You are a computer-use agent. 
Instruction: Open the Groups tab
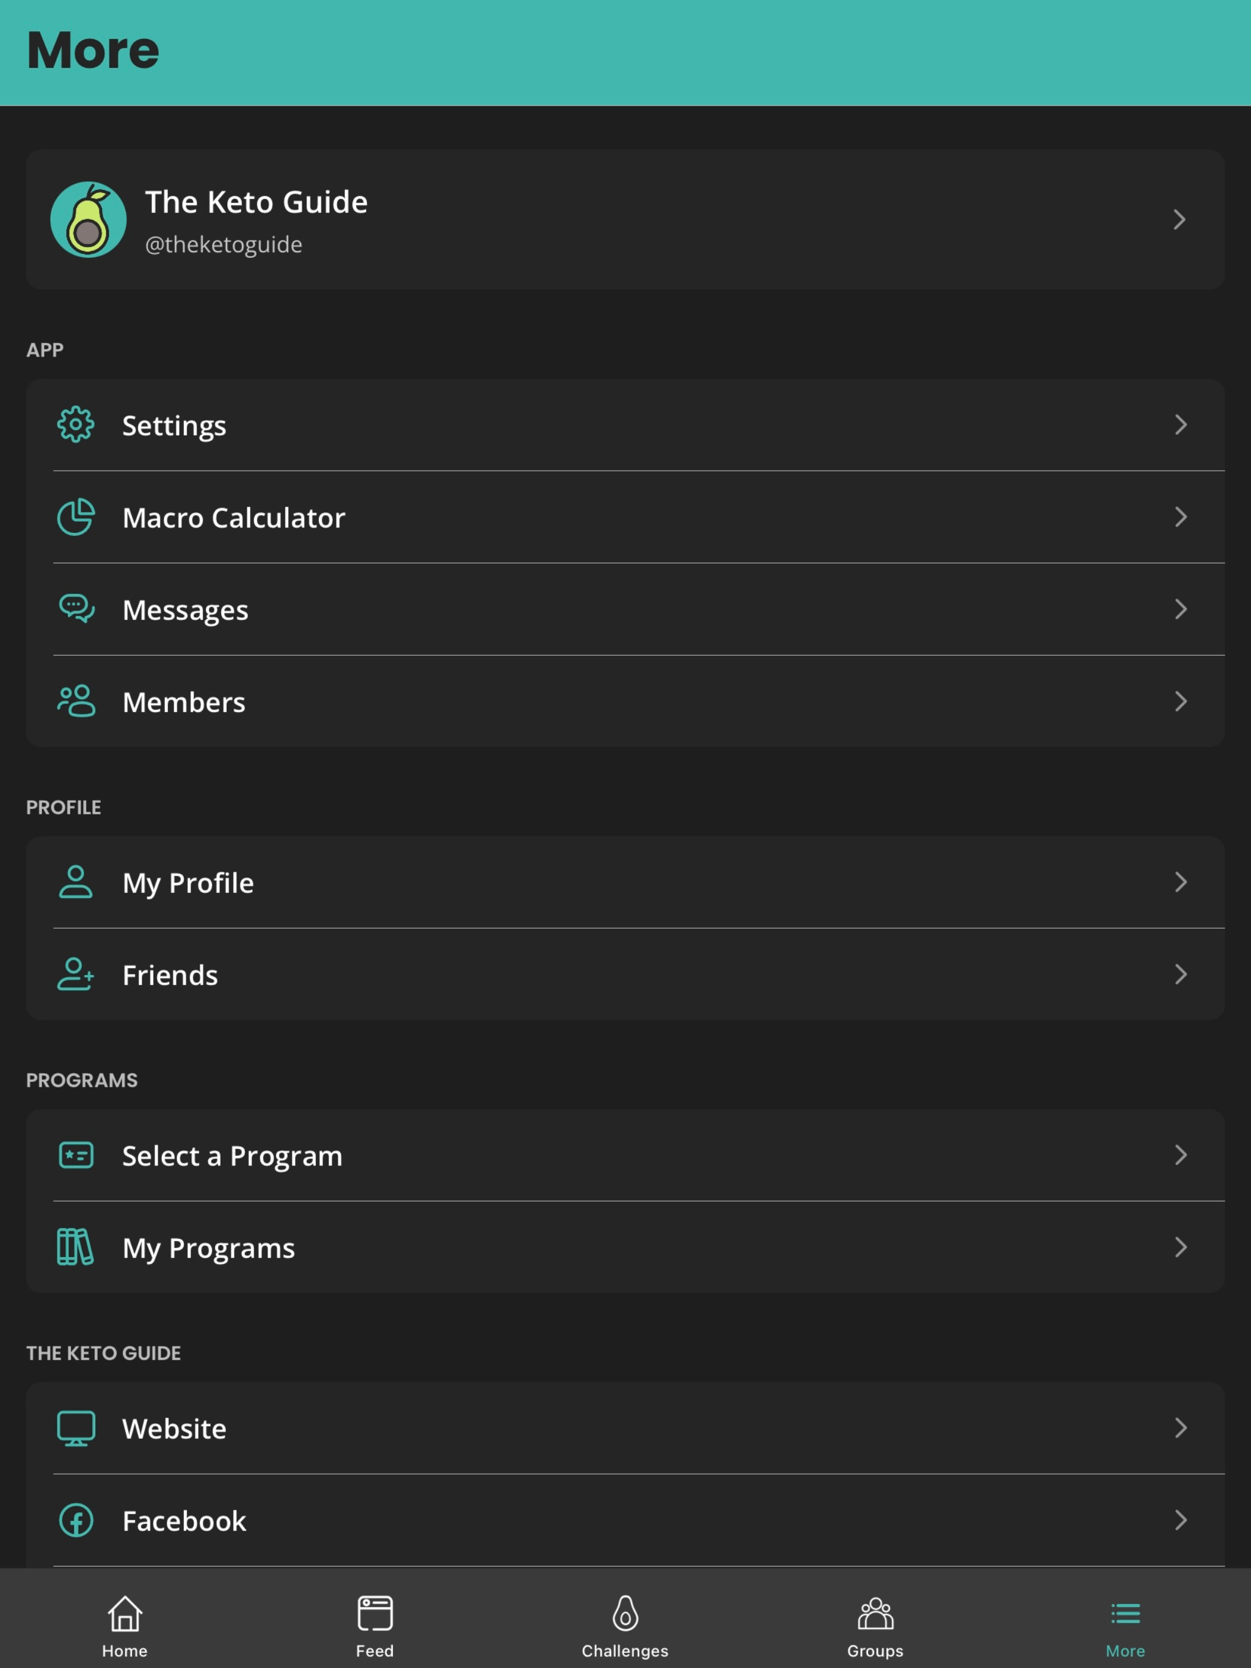point(875,1625)
